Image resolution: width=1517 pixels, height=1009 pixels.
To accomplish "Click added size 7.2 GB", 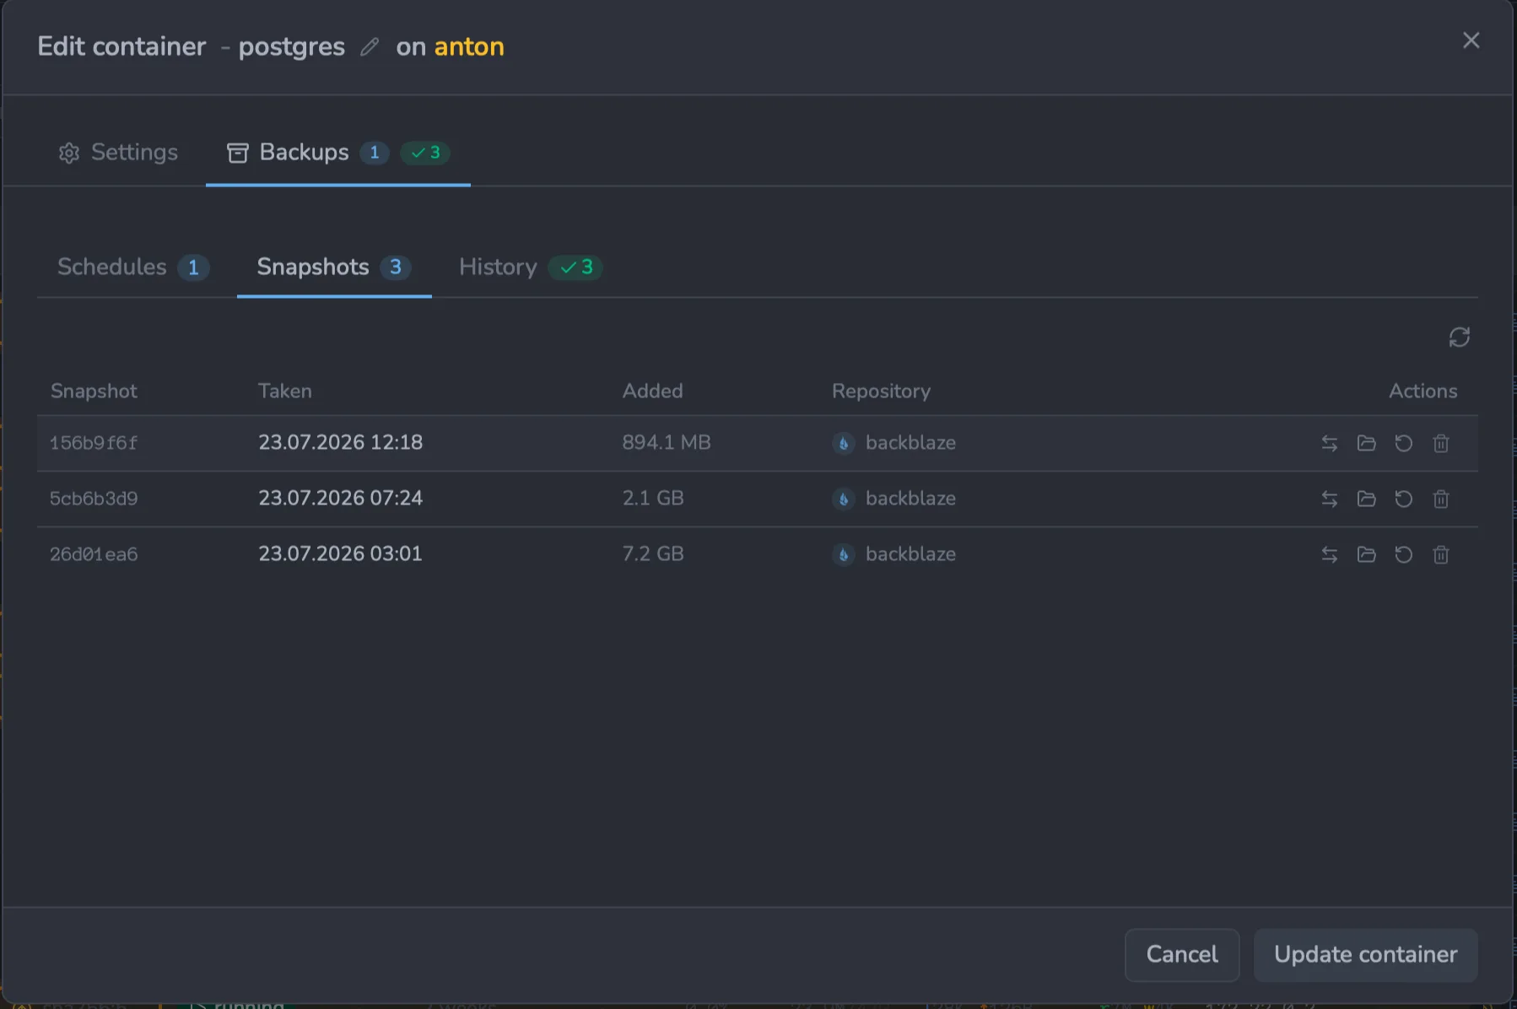I will click(x=653, y=553).
